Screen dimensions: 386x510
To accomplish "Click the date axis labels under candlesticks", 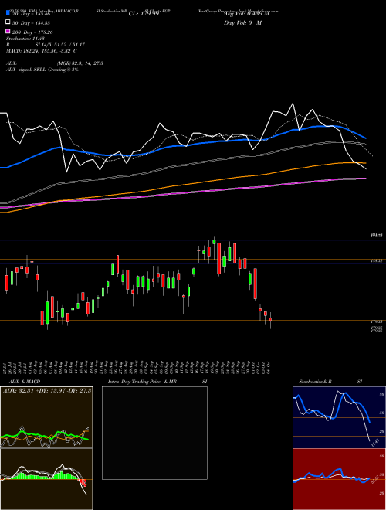I will coord(138,367).
